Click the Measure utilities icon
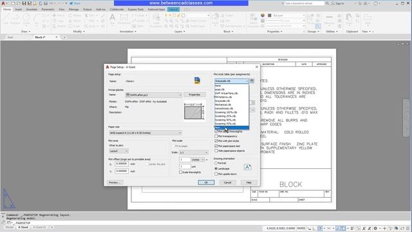Screen dimensions: 412x232 [329, 19]
